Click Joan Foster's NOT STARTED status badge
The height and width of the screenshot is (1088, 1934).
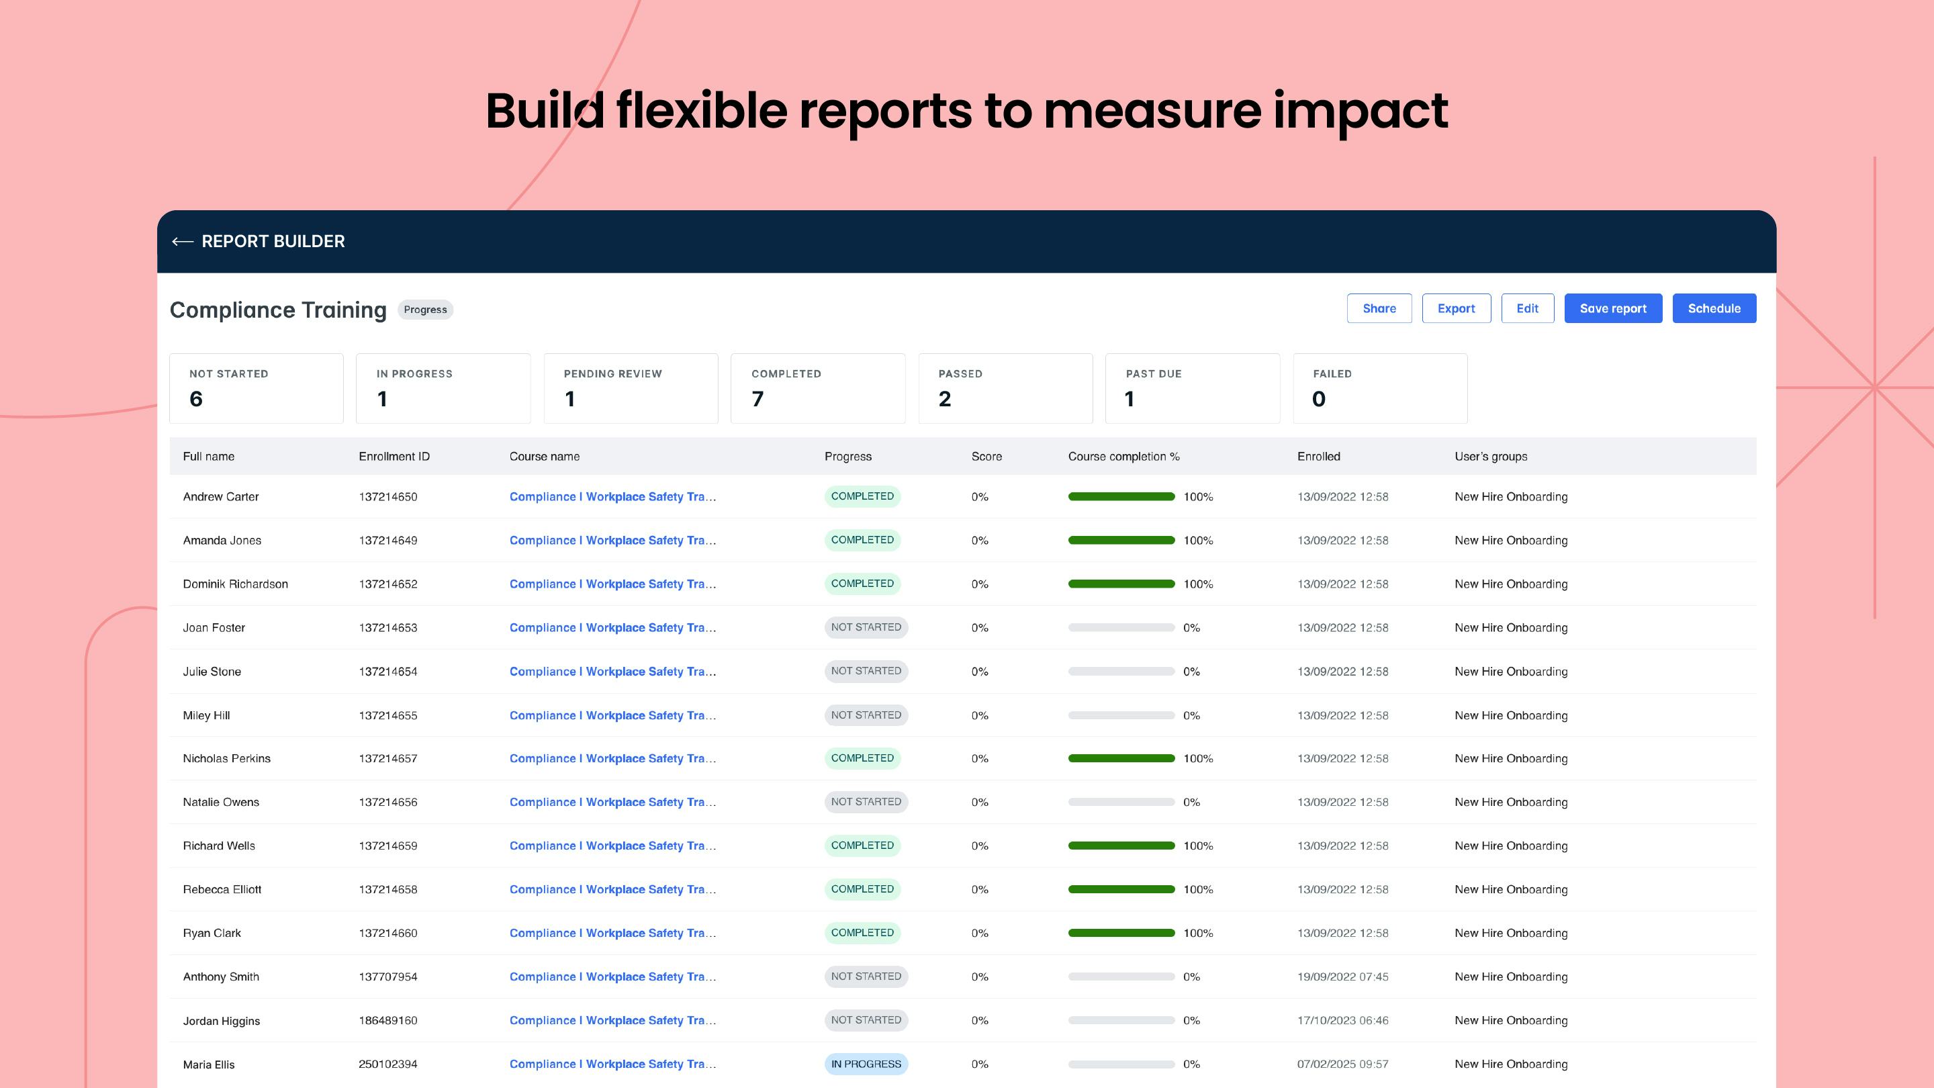pos(866,627)
